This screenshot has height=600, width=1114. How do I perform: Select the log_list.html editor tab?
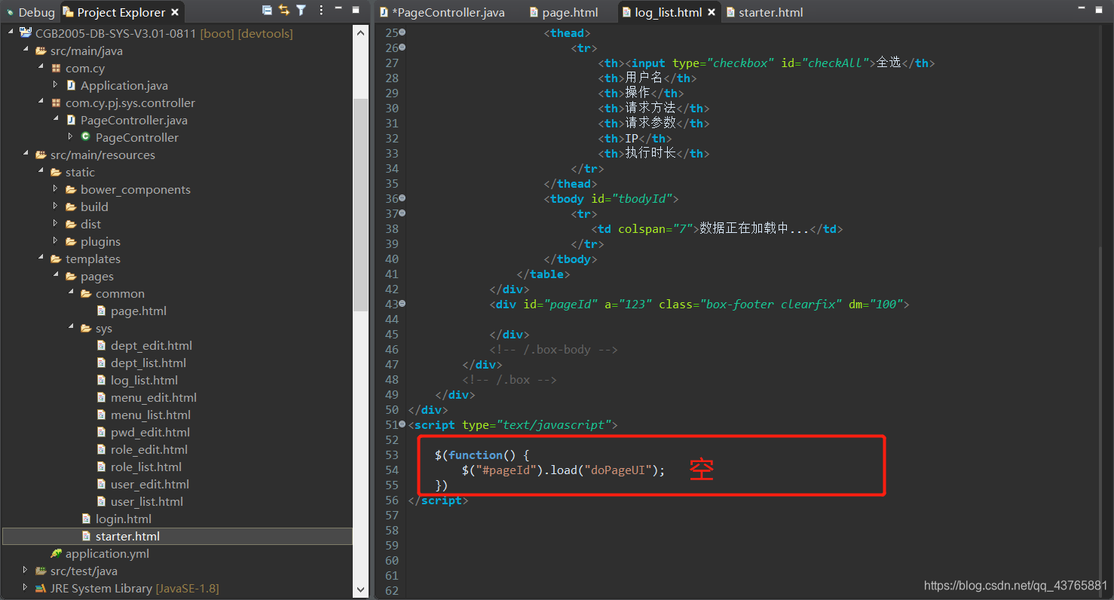pyautogui.click(x=668, y=12)
